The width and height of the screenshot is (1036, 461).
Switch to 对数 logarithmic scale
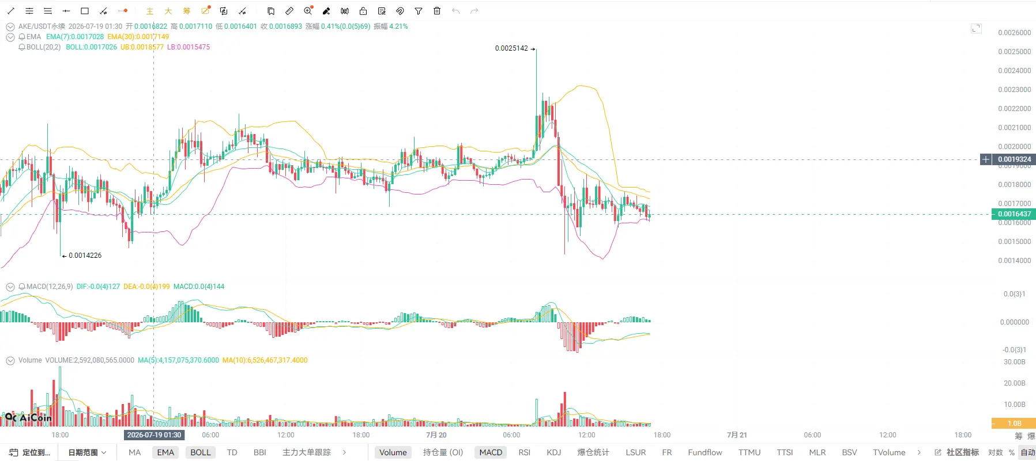[996, 452]
